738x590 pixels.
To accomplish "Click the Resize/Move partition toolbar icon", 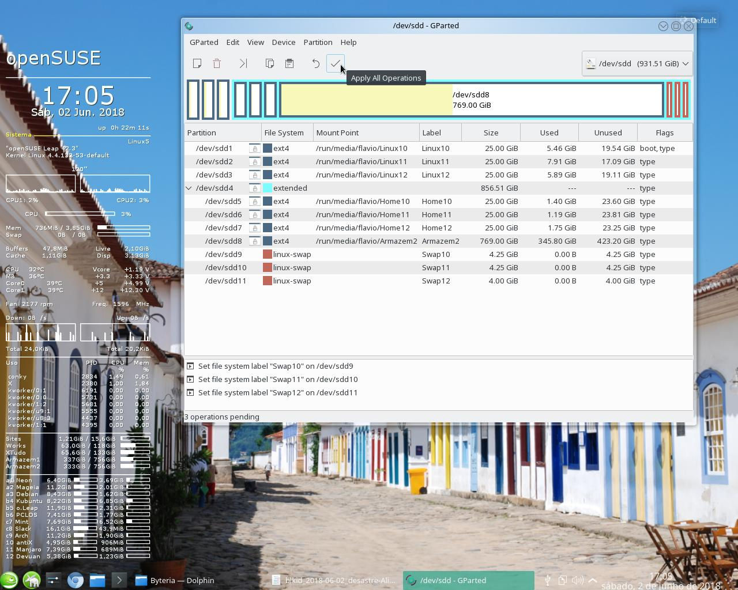I will click(243, 63).
